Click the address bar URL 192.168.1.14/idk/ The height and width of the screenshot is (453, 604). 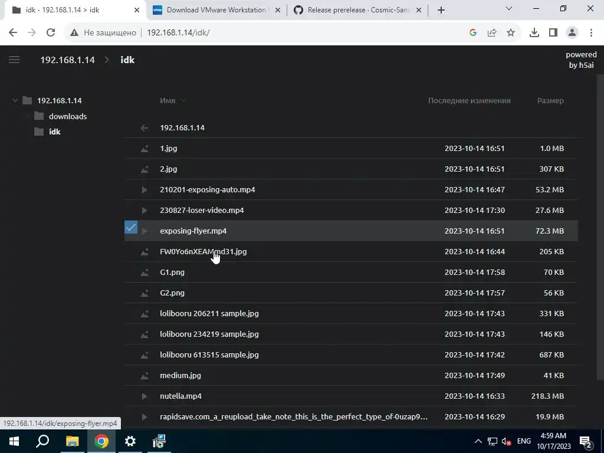coord(178,33)
